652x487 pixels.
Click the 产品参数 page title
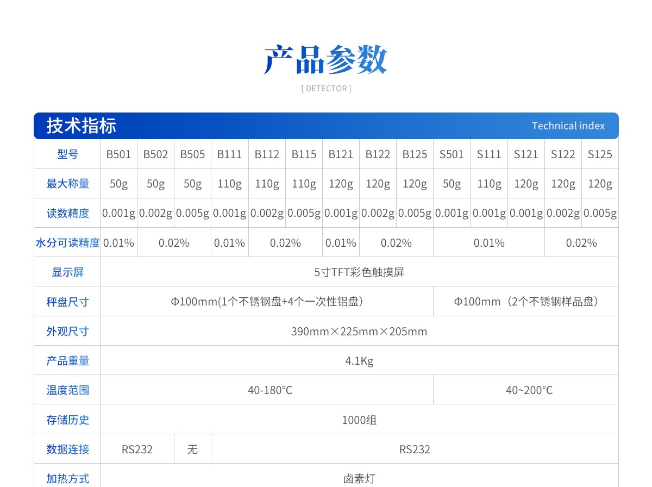[x=326, y=60]
